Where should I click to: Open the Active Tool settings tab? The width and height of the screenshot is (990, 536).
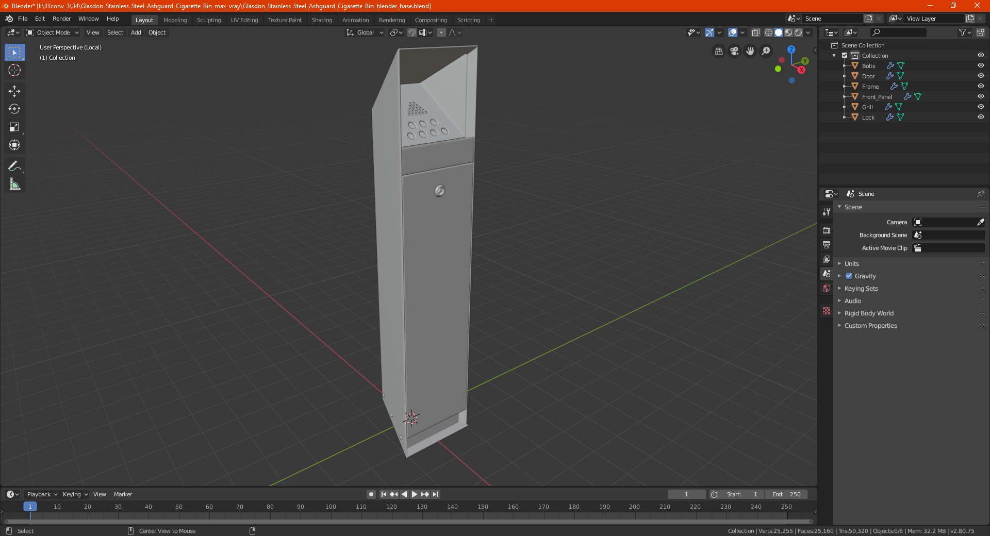point(827,211)
